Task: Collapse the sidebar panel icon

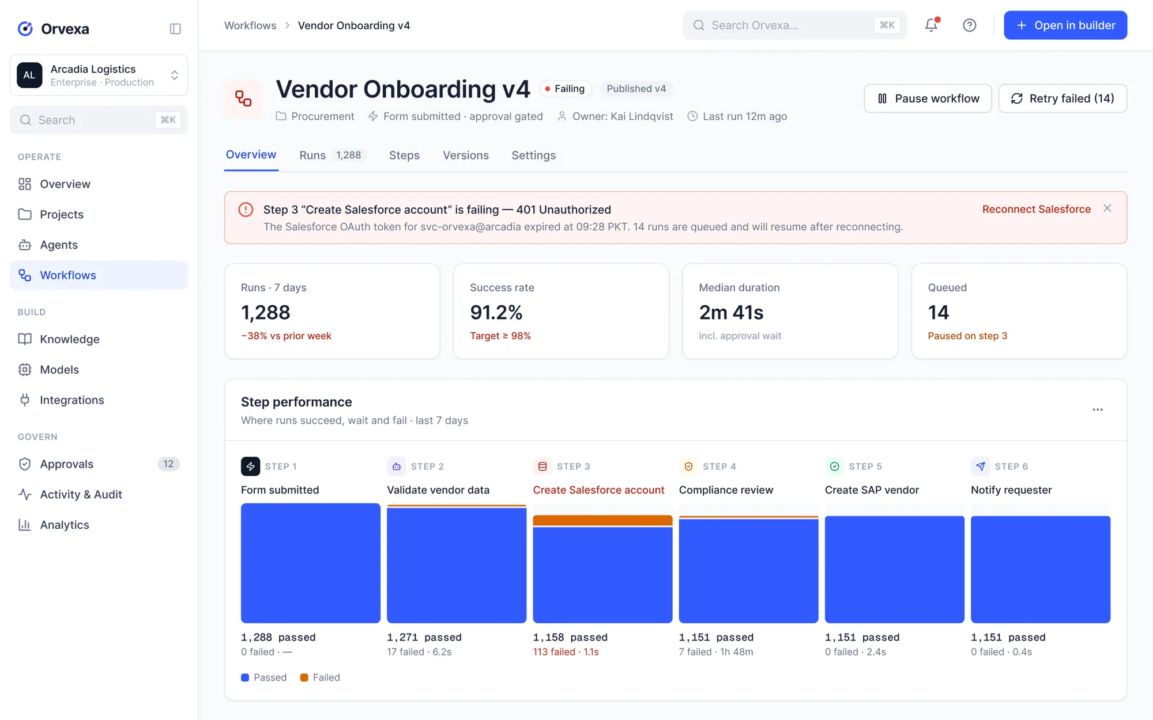Action: [175, 29]
